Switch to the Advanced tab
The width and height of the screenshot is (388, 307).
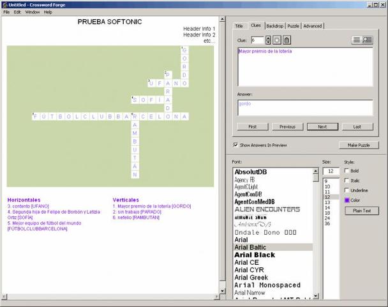pyautogui.click(x=313, y=26)
